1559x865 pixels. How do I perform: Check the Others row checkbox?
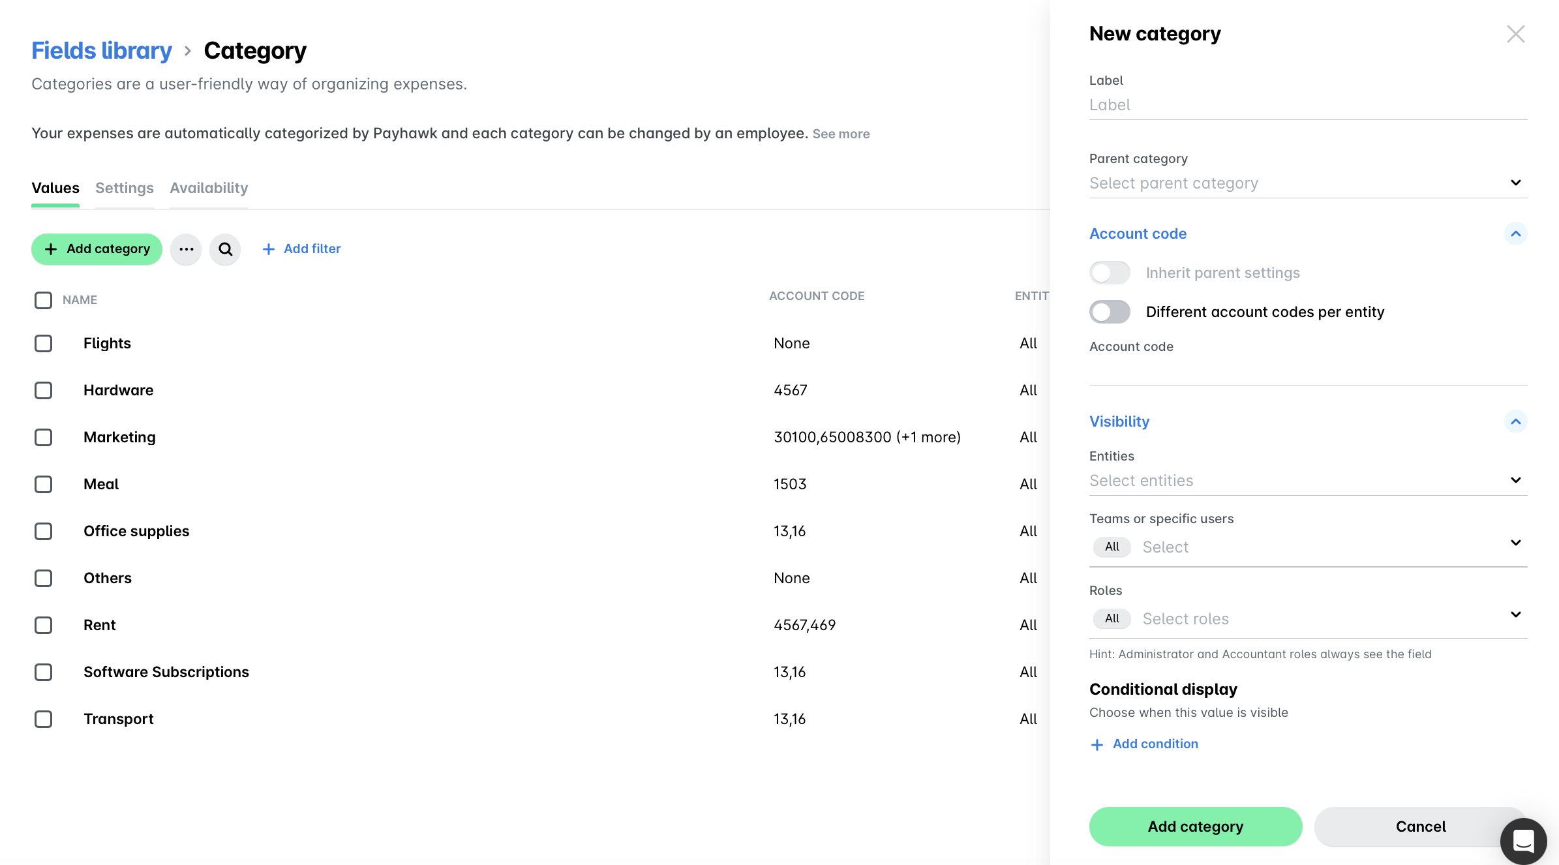[43, 578]
